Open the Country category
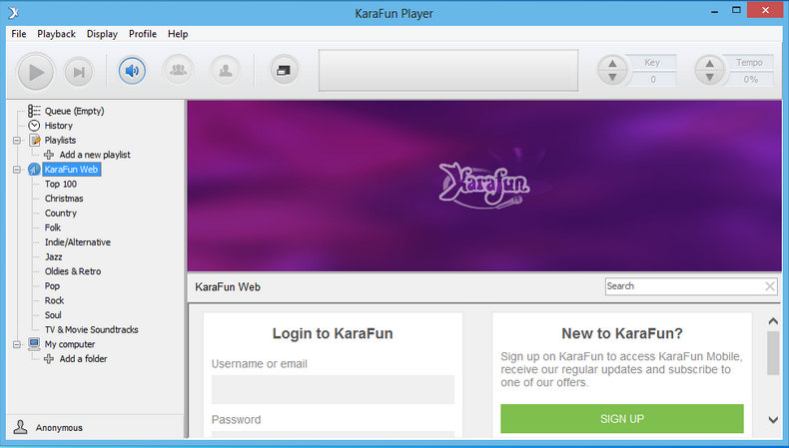The width and height of the screenshot is (789, 448). coord(60,214)
